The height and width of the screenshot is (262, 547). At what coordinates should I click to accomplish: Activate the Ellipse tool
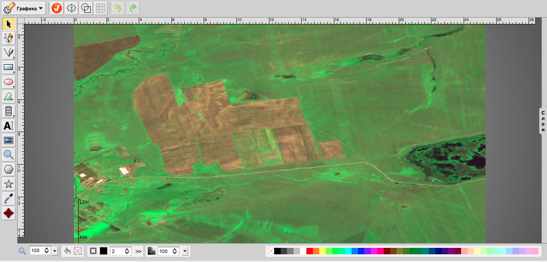[x=9, y=82]
